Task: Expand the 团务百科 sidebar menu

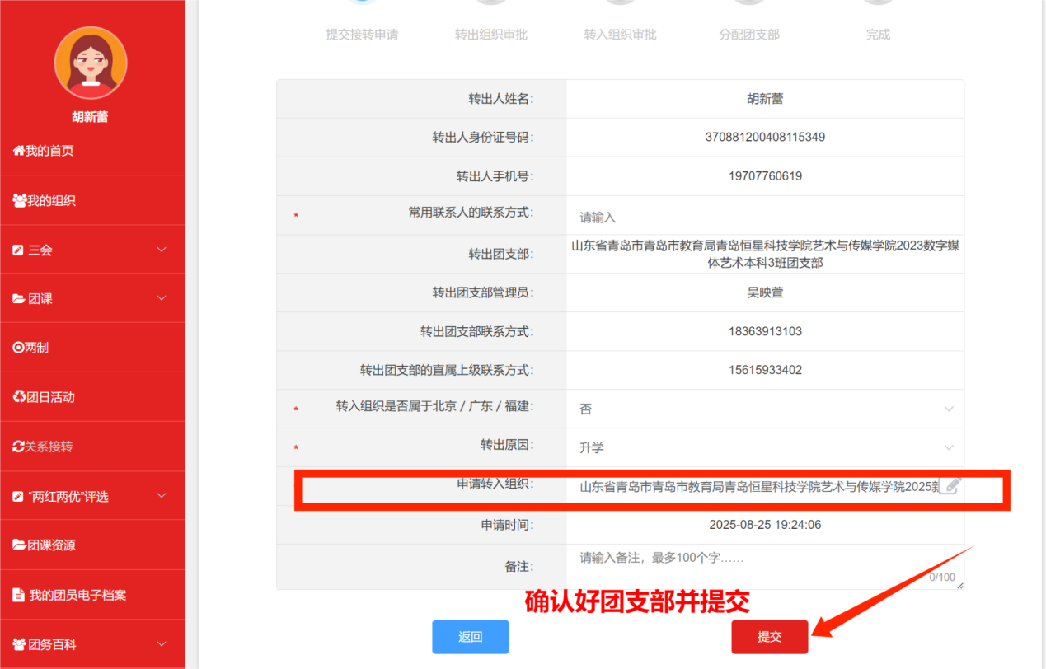Action: (162, 643)
